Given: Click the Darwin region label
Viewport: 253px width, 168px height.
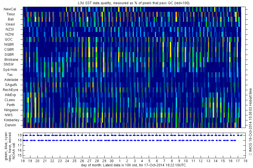Looking at the screenshot, I should click(10, 125).
